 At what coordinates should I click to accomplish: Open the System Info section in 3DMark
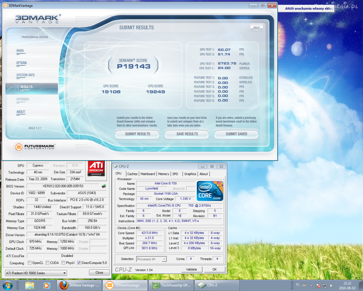click(26, 75)
